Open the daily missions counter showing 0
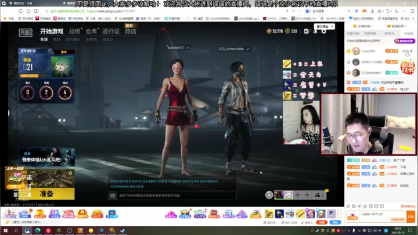Screen dimensions: 418x235 pyautogui.click(x=27, y=92)
